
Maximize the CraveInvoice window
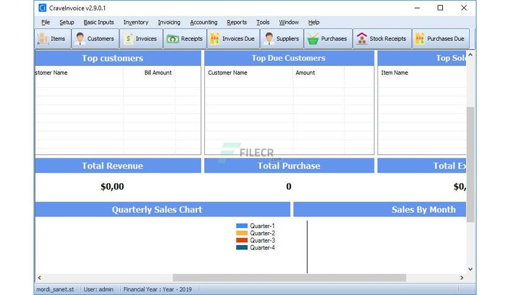(440, 8)
